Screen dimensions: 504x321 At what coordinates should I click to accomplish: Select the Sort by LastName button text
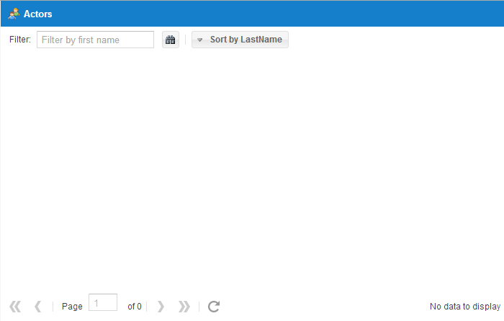(x=246, y=40)
